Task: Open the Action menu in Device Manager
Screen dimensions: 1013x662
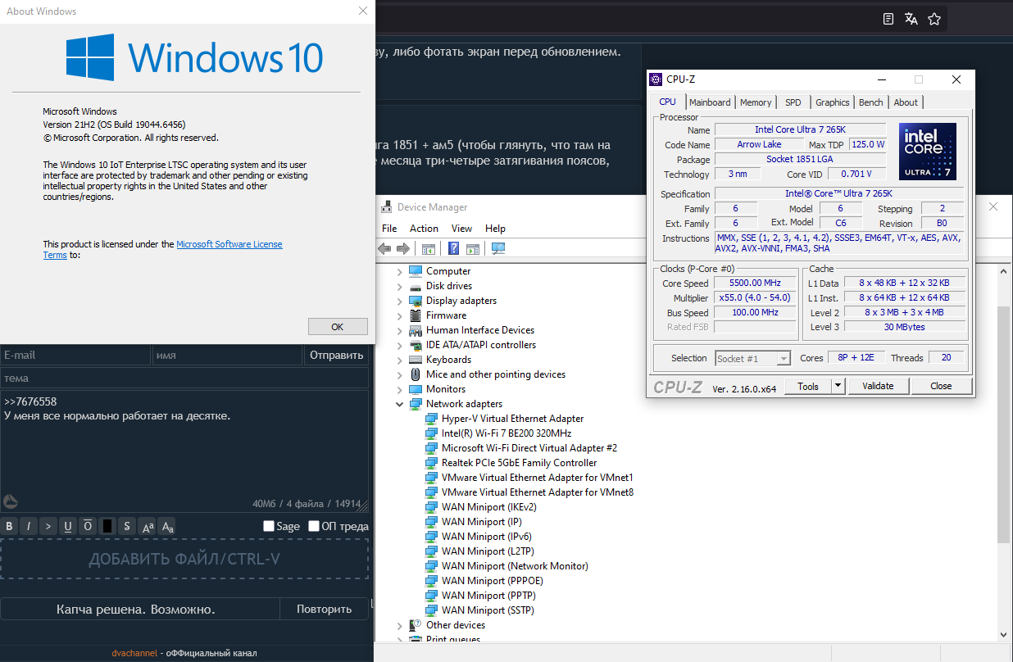Action: pyautogui.click(x=424, y=229)
